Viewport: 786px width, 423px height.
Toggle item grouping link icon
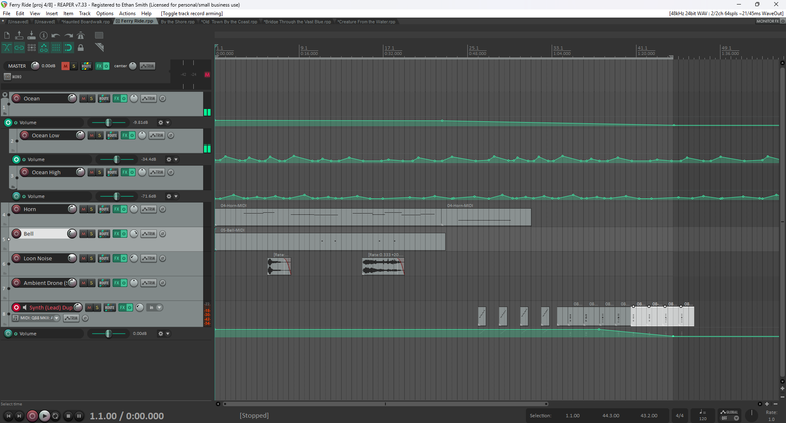tap(19, 48)
